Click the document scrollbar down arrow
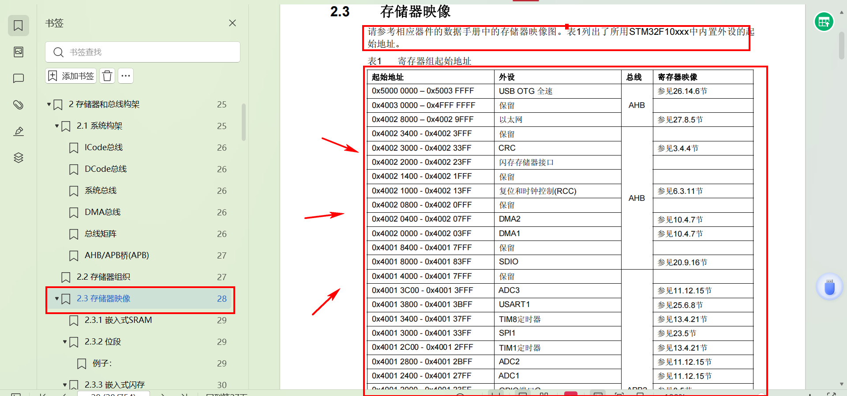The width and height of the screenshot is (847, 396). 842,384
